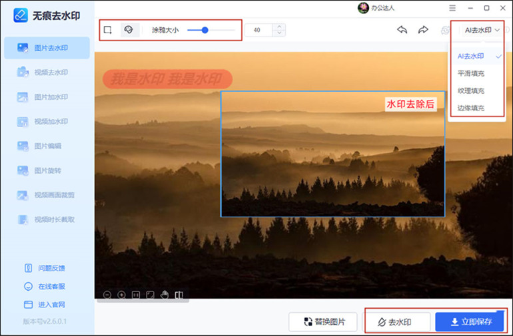Click the grayed refresh icon beside AI去水印

[445, 31]
